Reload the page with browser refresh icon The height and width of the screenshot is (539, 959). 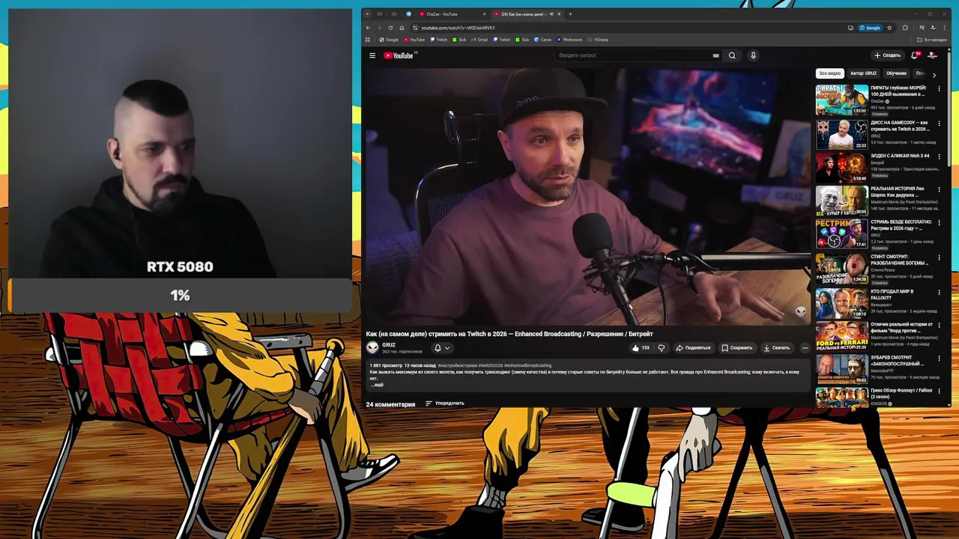coord(390,28)
